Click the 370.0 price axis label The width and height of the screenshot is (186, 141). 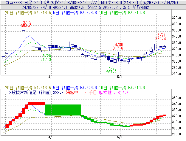click(x=176, y=18)
